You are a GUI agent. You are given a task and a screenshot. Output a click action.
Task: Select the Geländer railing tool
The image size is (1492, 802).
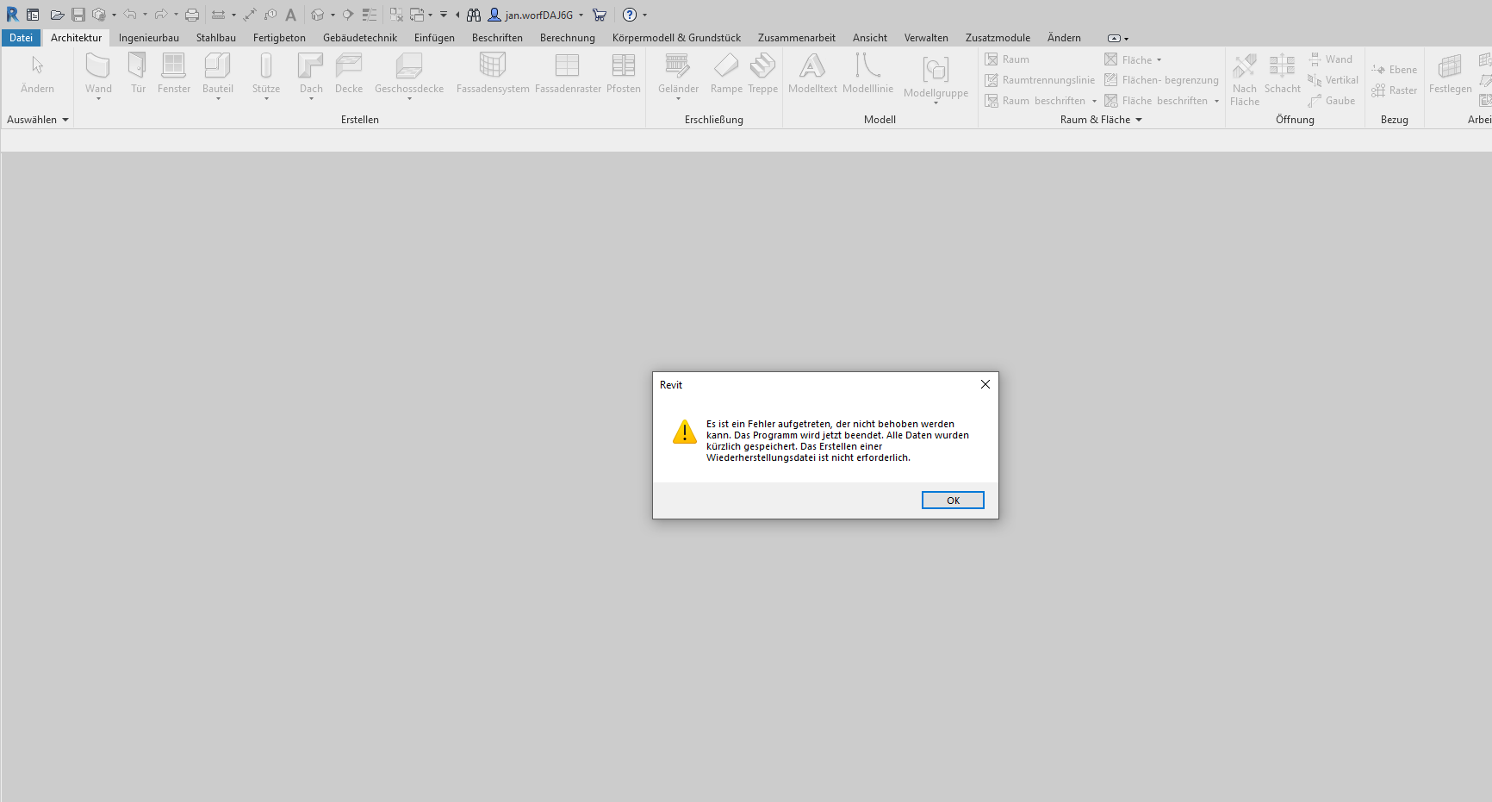[678, 75]
